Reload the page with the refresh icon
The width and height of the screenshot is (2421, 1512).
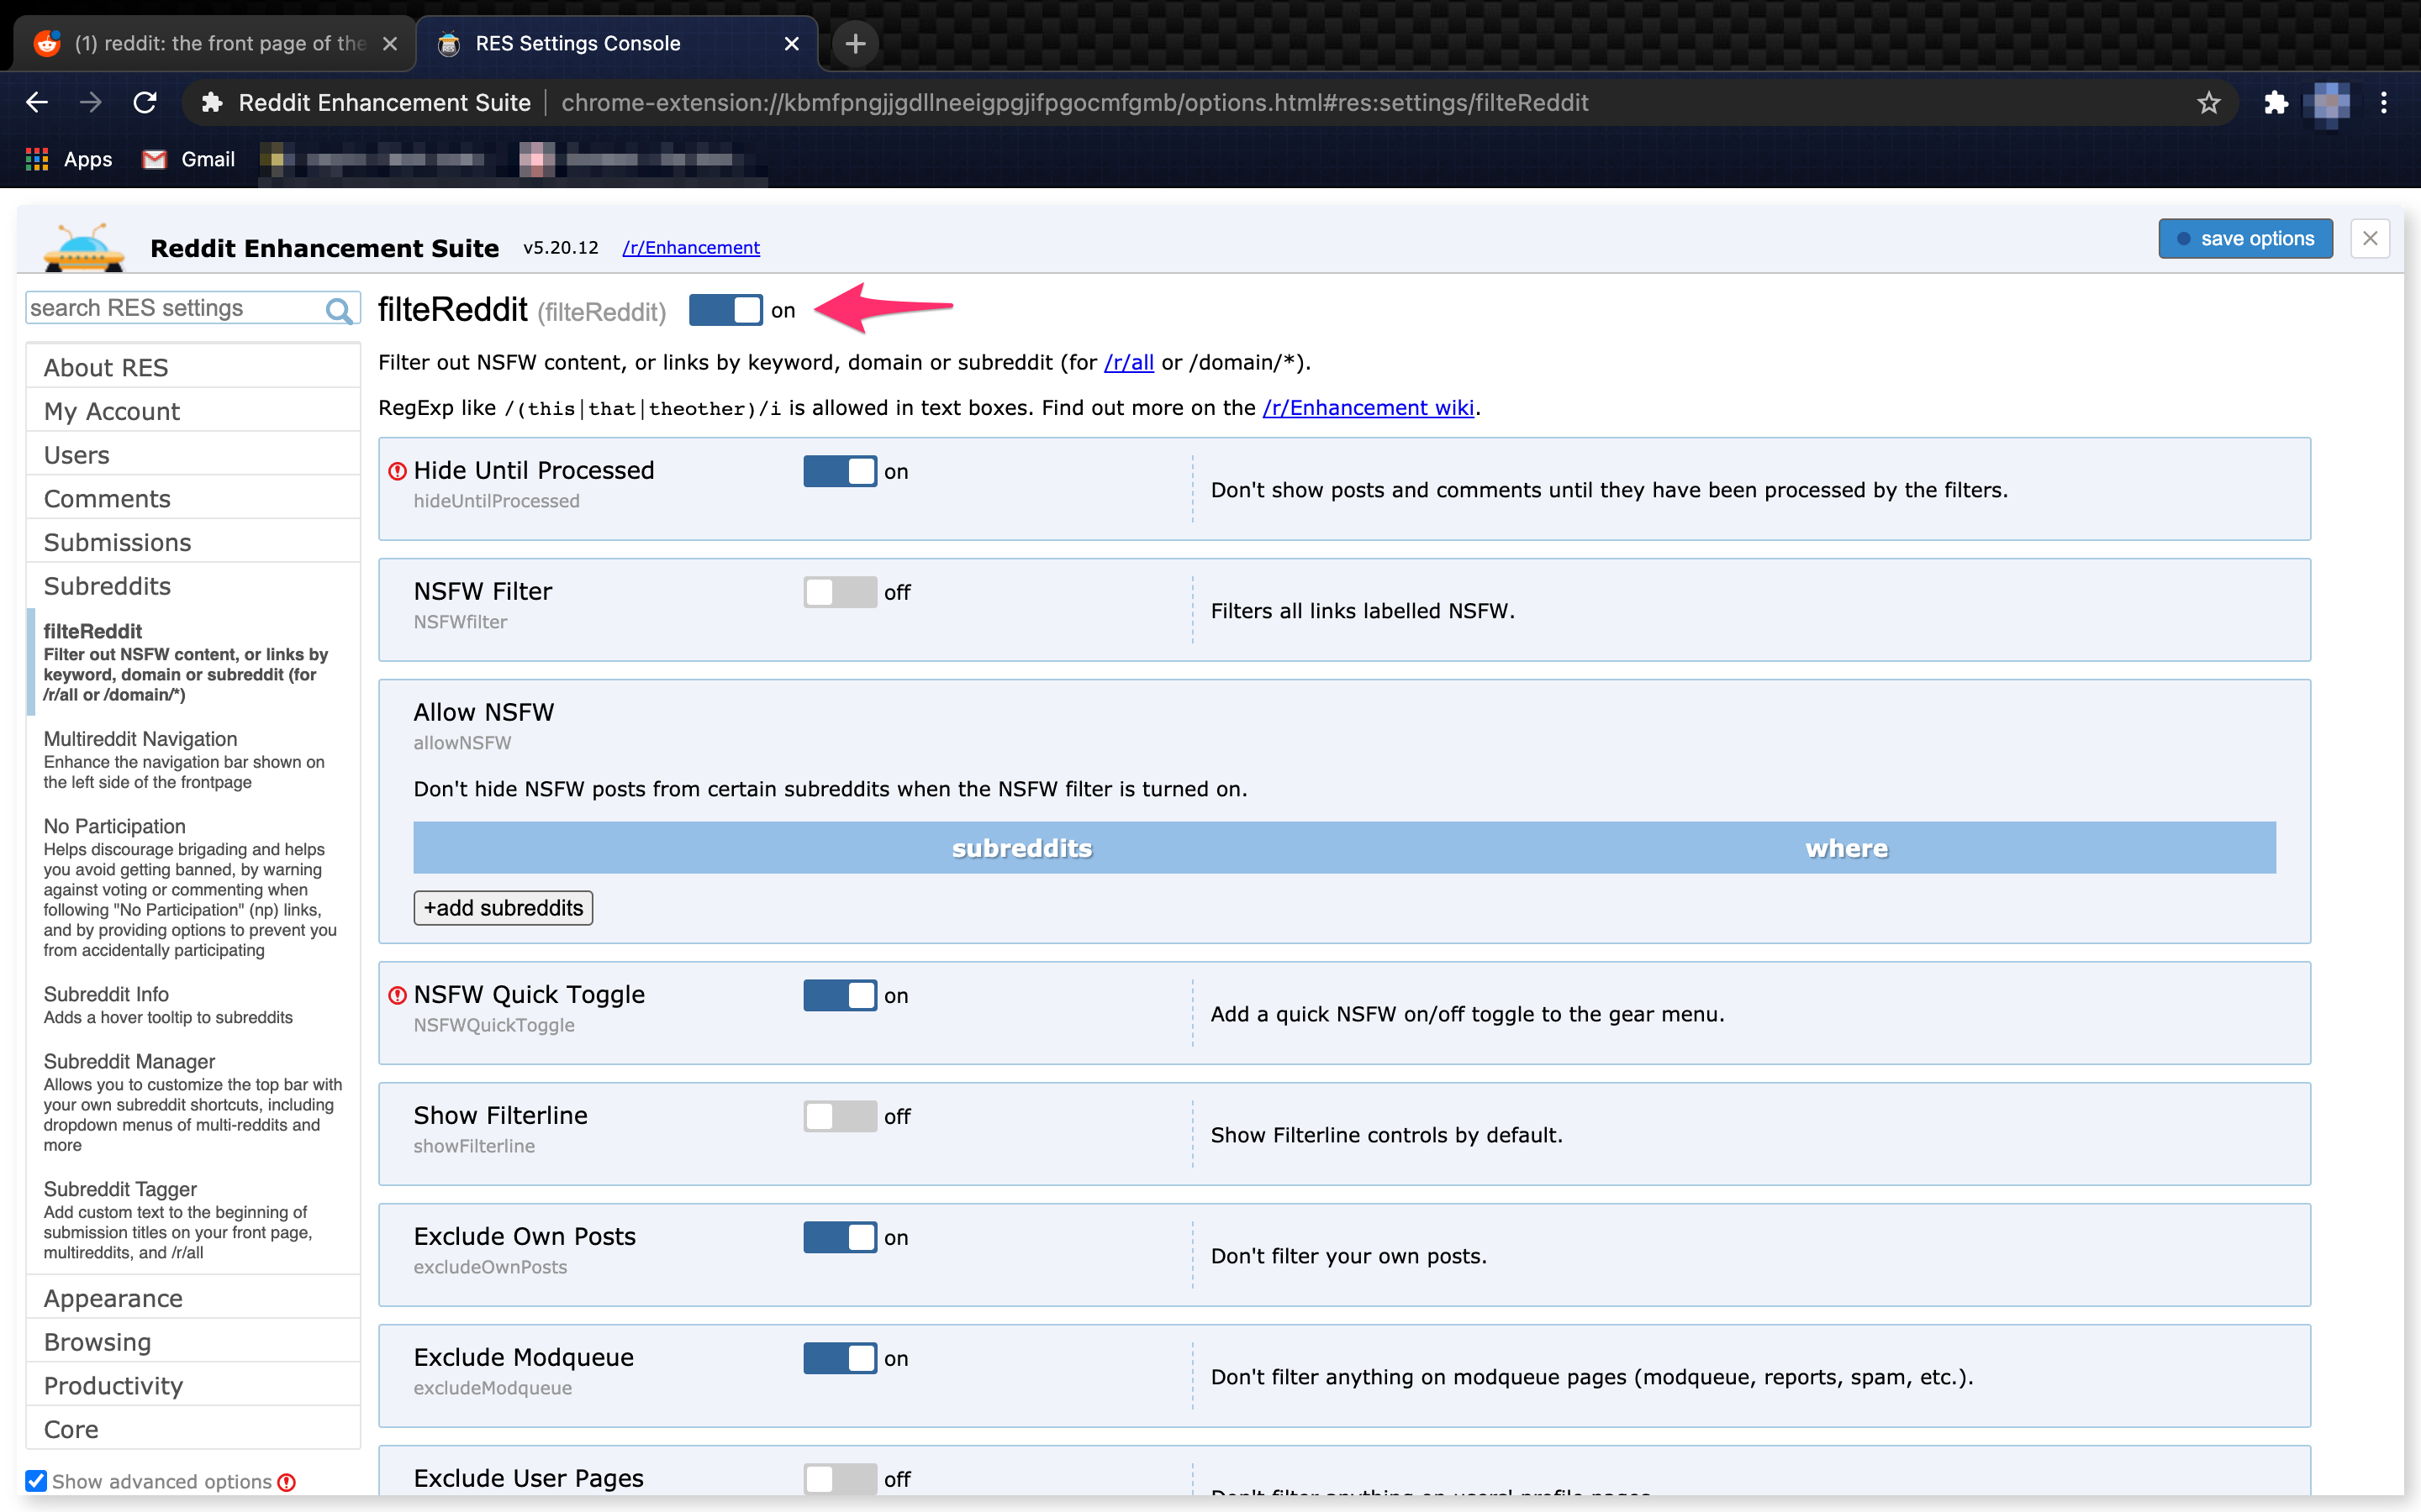145,102
